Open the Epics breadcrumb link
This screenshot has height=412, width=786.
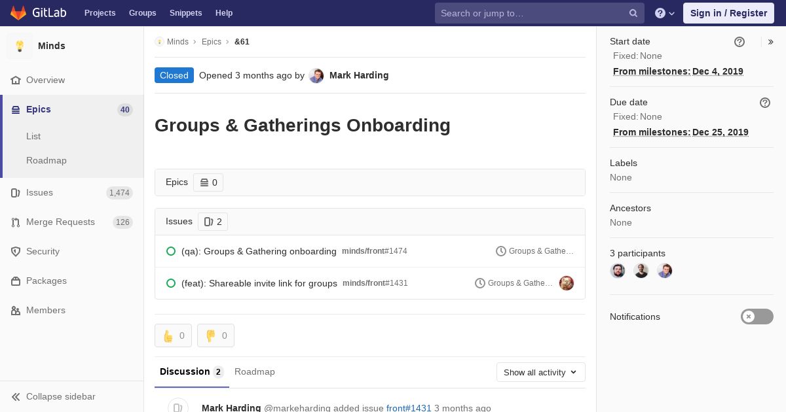click(212, 42)
